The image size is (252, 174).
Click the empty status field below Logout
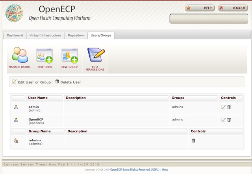click(x=209, y=19)
